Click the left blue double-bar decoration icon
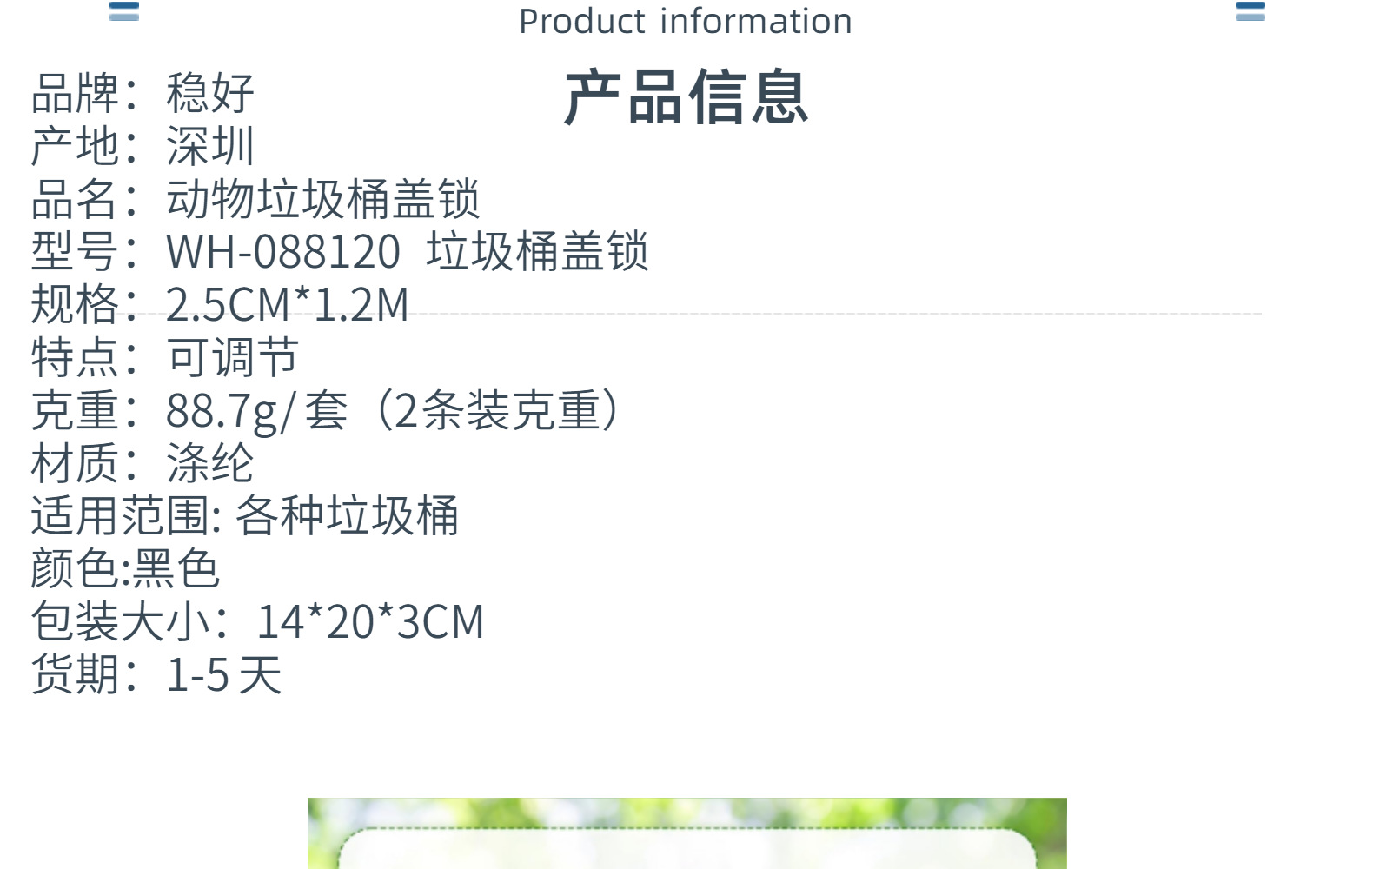The width and height of the screenshot is (1373, 869). coord(123,10)
